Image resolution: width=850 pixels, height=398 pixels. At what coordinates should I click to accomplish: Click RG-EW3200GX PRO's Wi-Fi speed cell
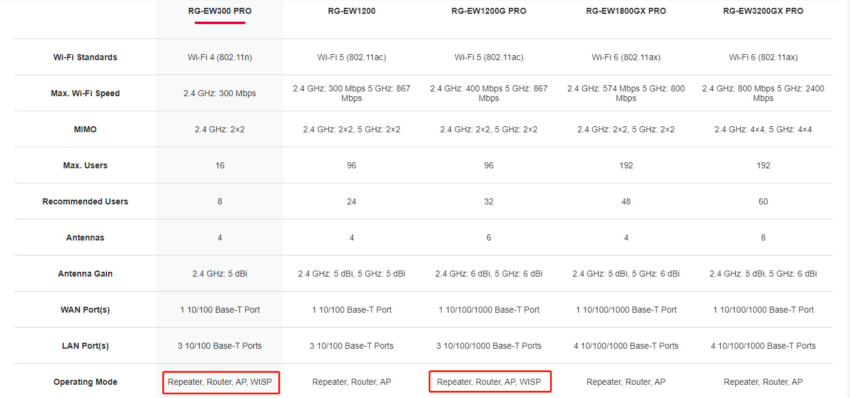click(763, 93)
